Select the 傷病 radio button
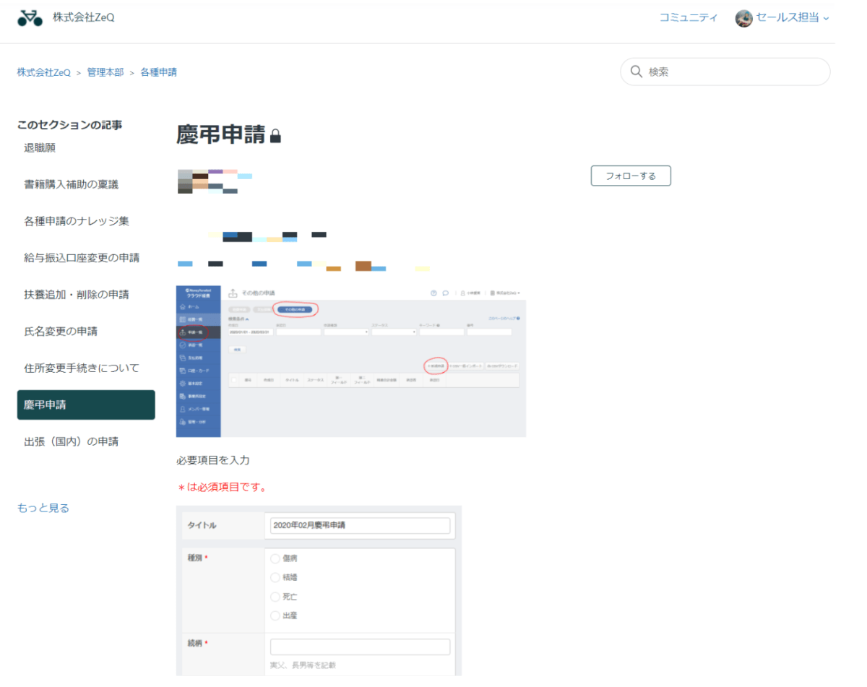 click(x=275, y=558)
